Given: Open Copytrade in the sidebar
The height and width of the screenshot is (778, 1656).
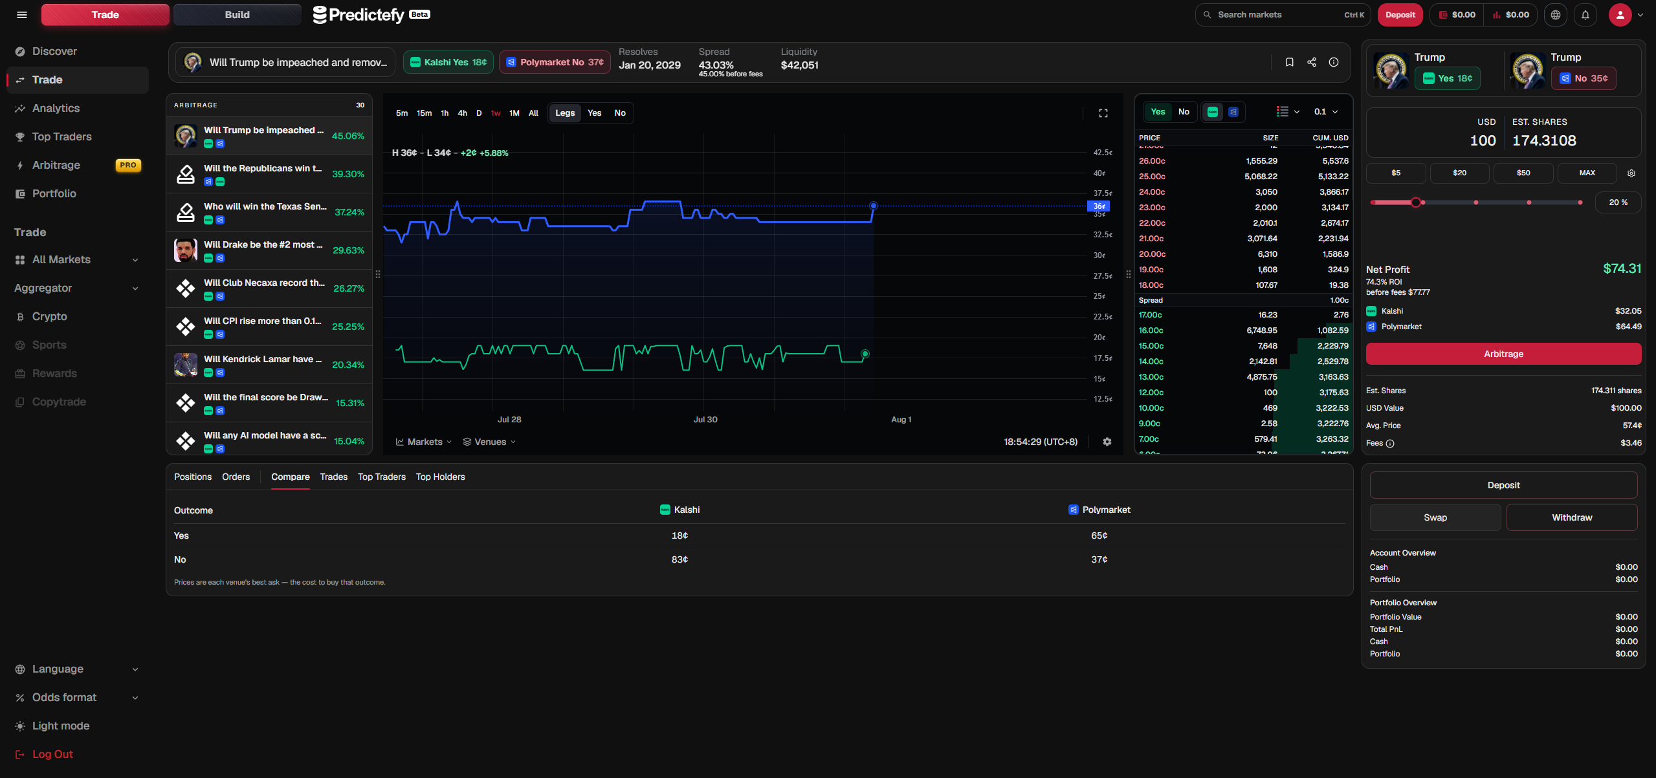Looking at the screenshot, I should (78, 402).
